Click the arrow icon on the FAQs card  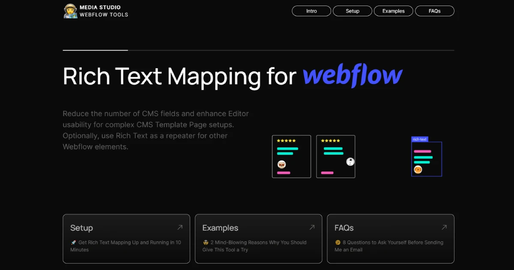tap(445, 228)
